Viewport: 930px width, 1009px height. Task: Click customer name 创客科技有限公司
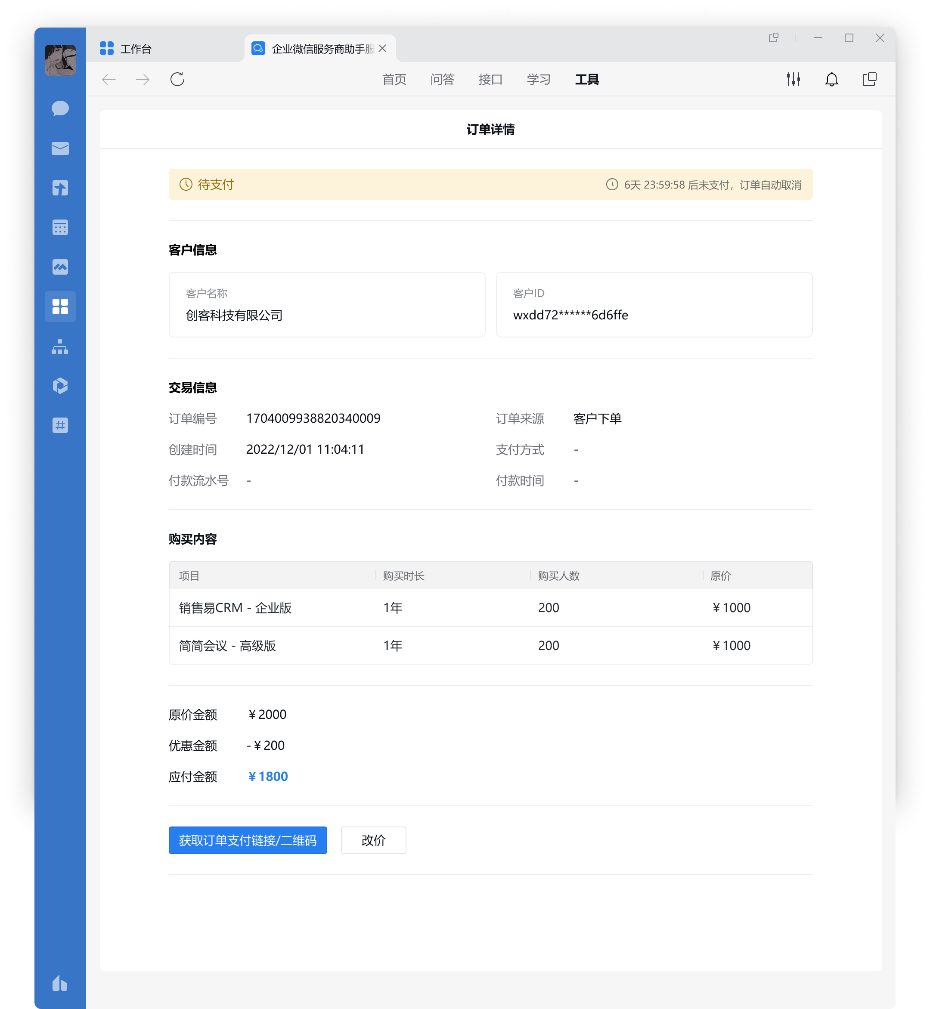point(234,316)
